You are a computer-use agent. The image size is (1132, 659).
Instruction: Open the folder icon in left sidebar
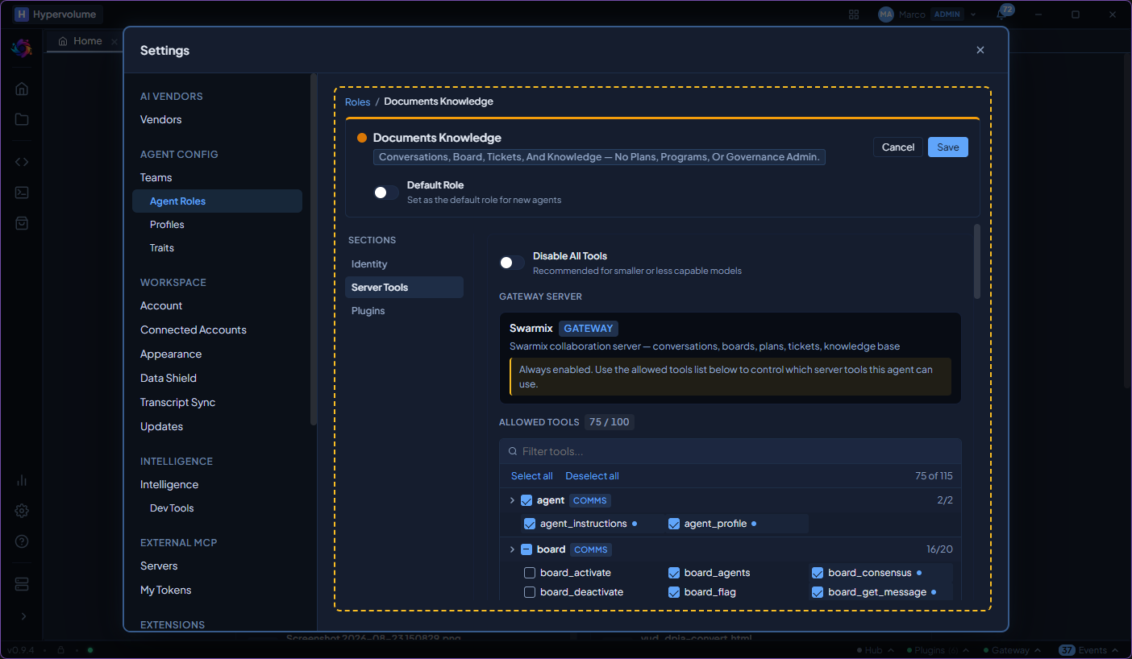(22, 119)
